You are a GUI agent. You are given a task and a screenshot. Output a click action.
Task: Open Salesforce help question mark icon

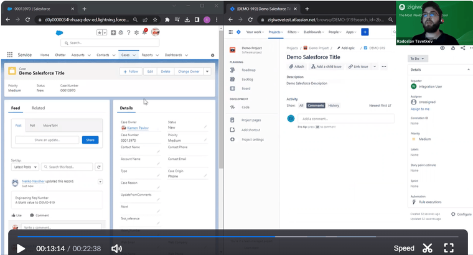[128, 32]
